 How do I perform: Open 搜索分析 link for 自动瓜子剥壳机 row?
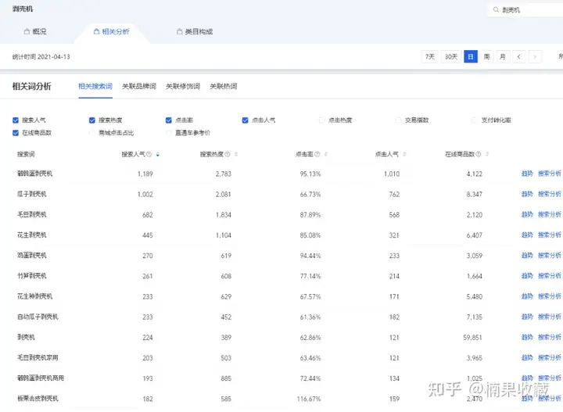click(x=550, y=317)
